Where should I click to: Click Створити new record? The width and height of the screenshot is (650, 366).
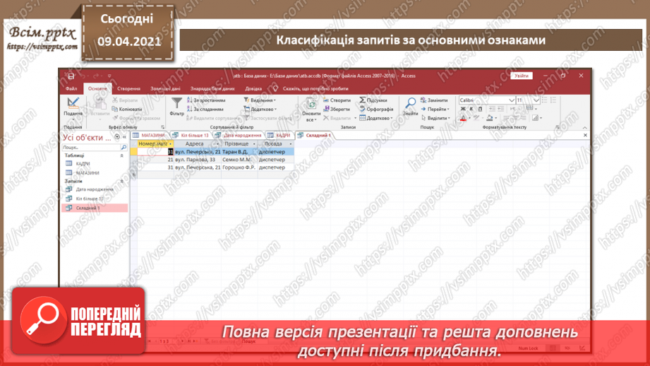tap(337, 100)
